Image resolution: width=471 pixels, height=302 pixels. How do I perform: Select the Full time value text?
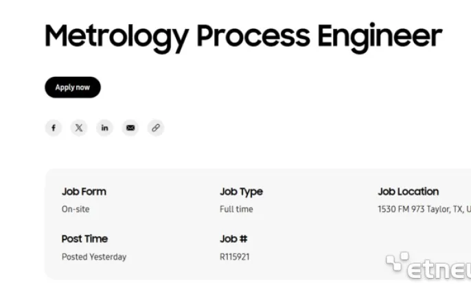(x=236, y=209)
